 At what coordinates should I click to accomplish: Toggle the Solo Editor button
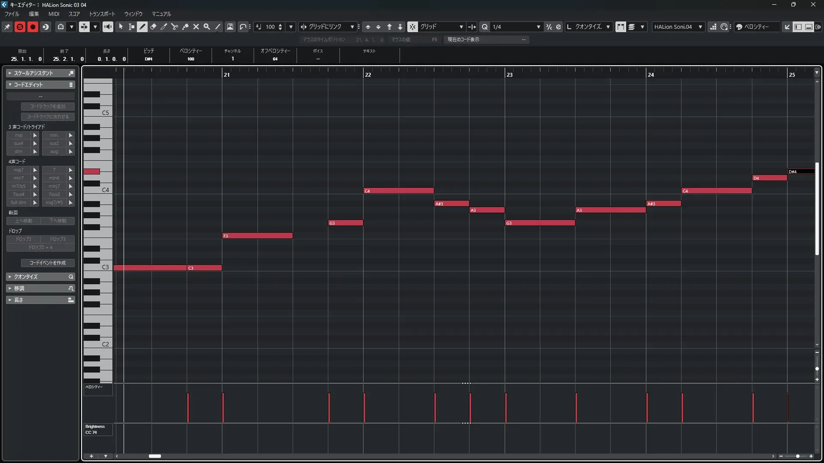(20, 27)
